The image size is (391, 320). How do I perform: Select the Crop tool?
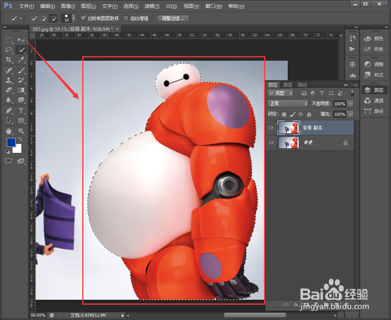(x=9, y=59)
